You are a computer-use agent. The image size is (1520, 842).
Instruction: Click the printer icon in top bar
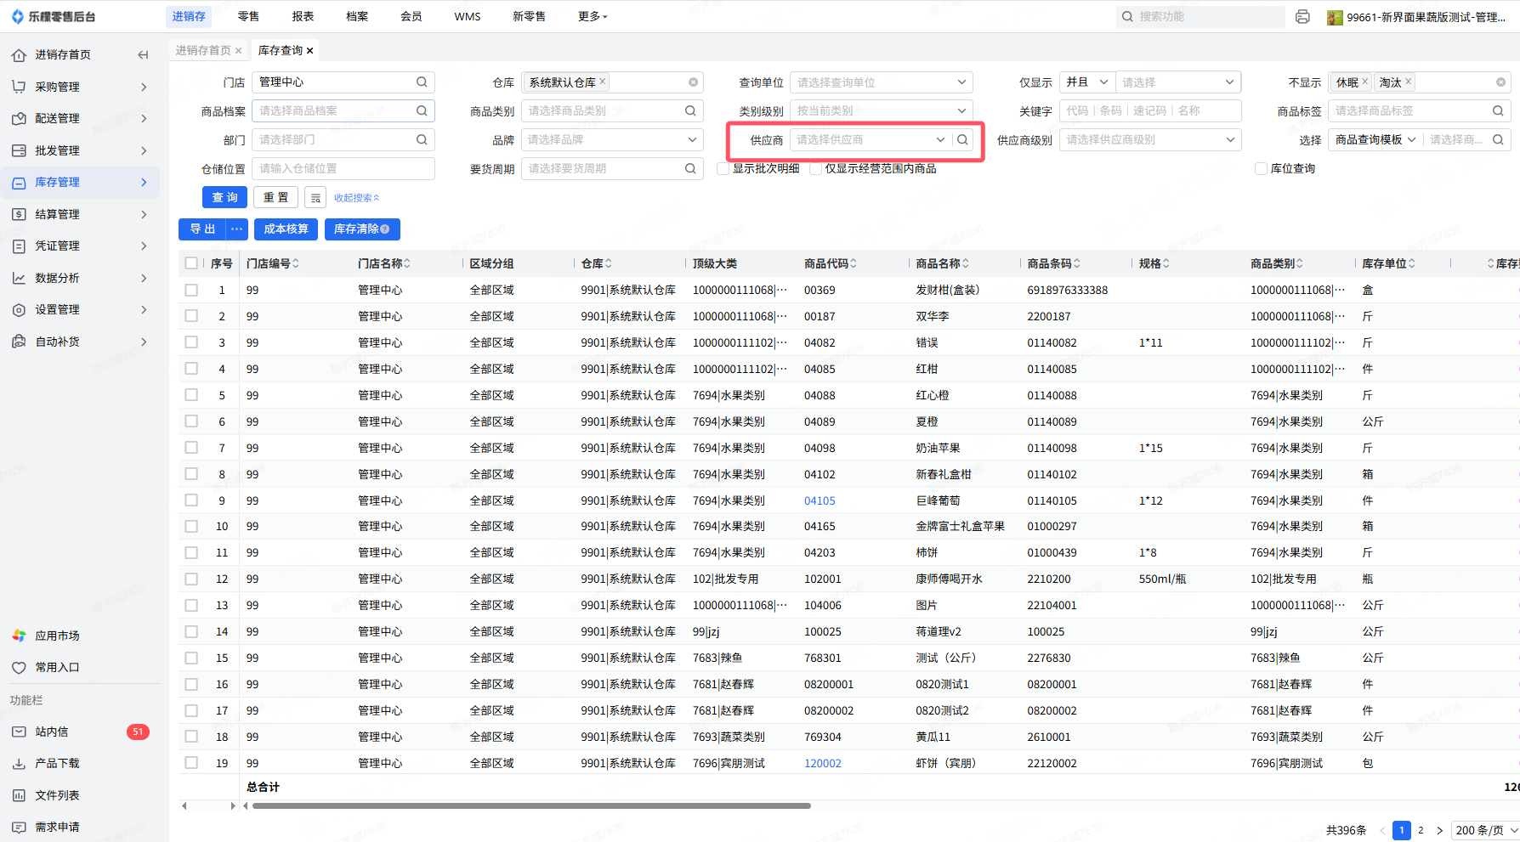[1302, 17]
